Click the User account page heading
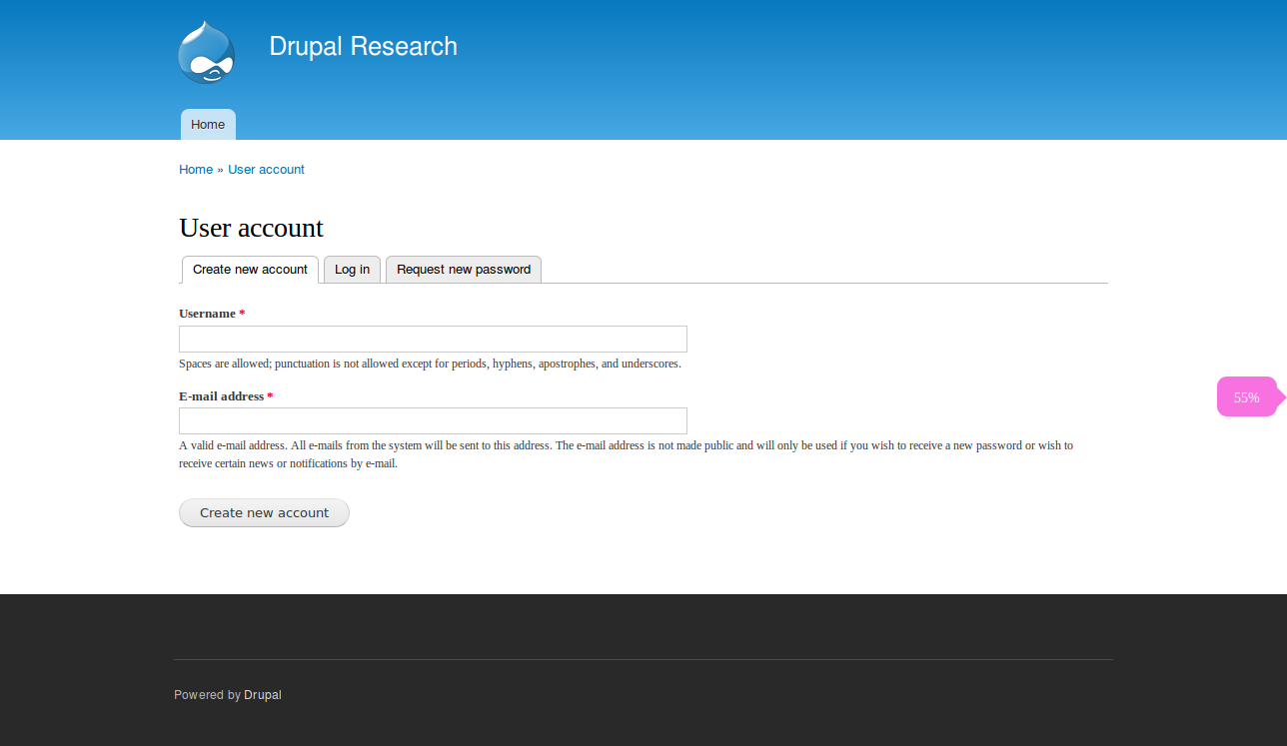The image size is (1287, 746). (x=251, y=228)
